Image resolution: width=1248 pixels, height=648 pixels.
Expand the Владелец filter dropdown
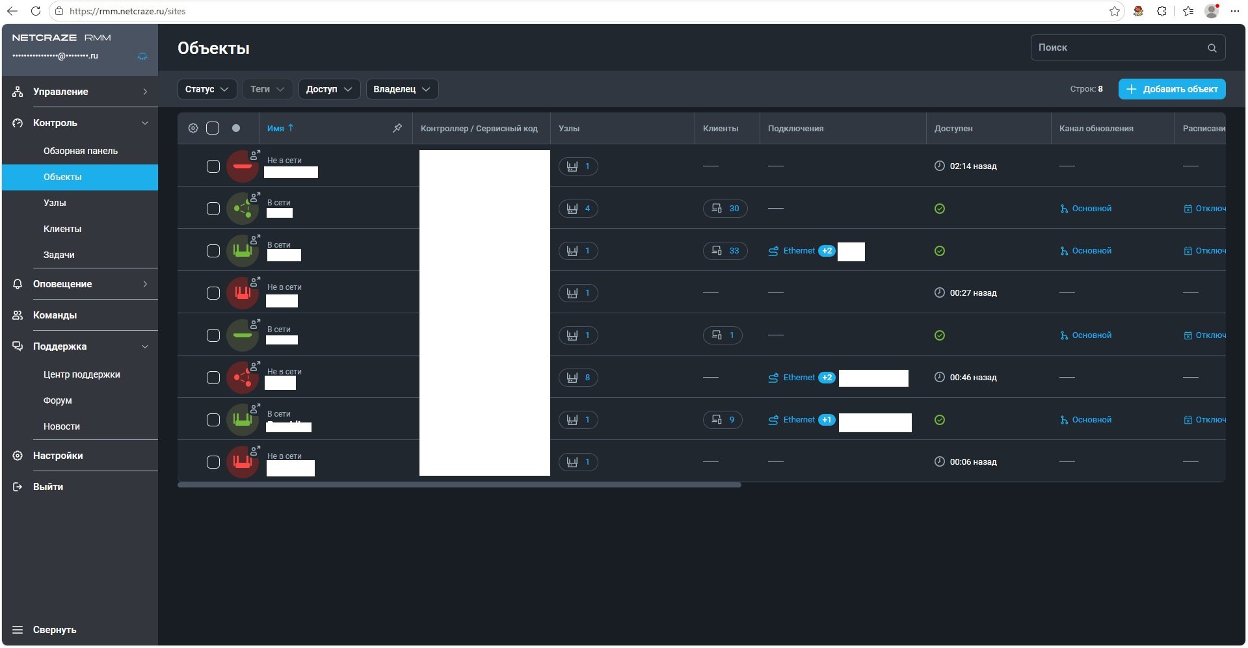tap(402, 89)
